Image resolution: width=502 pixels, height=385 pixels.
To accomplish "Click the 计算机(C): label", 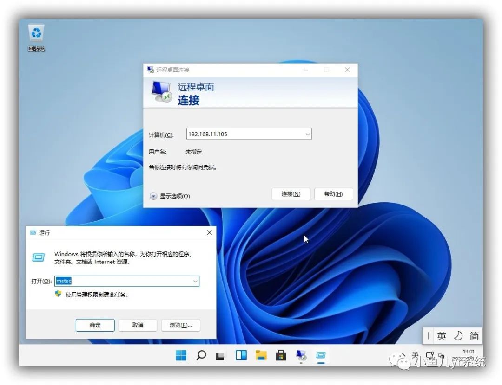I will click(x=161, y=135).
